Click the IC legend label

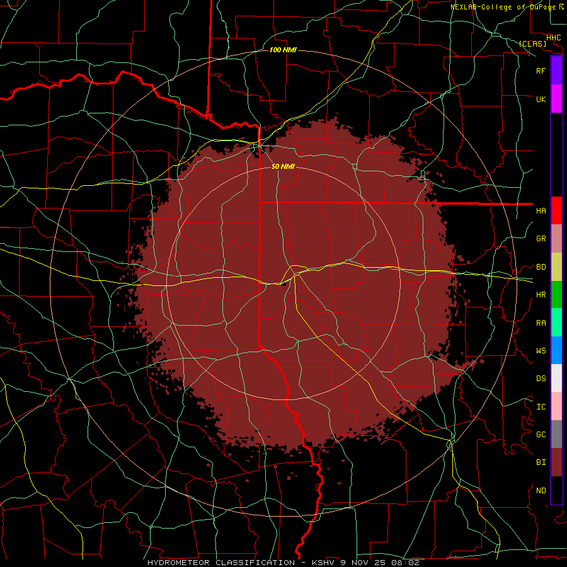tap(541, 407)
